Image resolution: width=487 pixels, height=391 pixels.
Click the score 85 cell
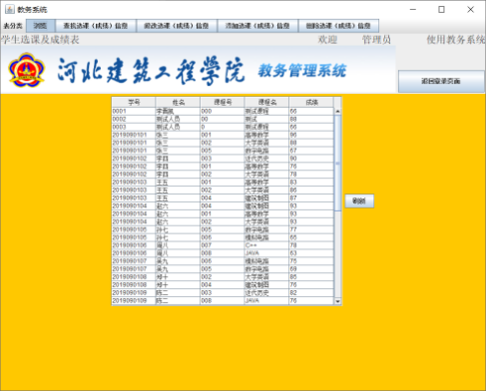click(x=311, y=277)
